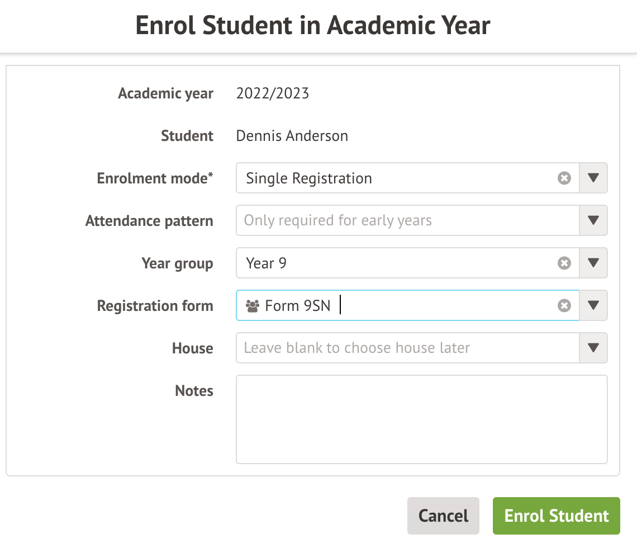Click the Enrolment mode label
This screenshot has height=548, width=637.
[155, 178]
